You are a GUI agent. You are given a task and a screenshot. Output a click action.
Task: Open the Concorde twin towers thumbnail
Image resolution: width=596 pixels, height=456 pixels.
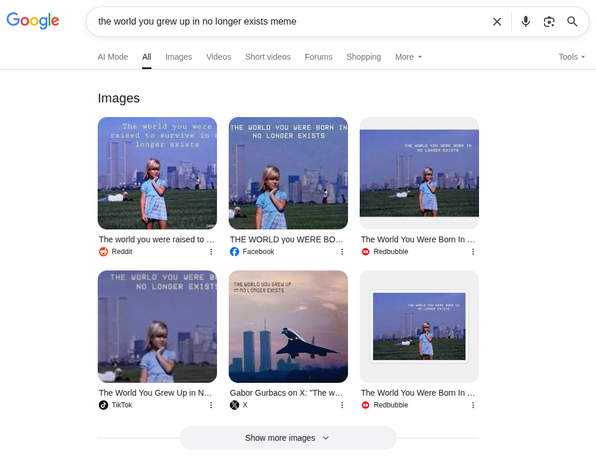(288, 326)
